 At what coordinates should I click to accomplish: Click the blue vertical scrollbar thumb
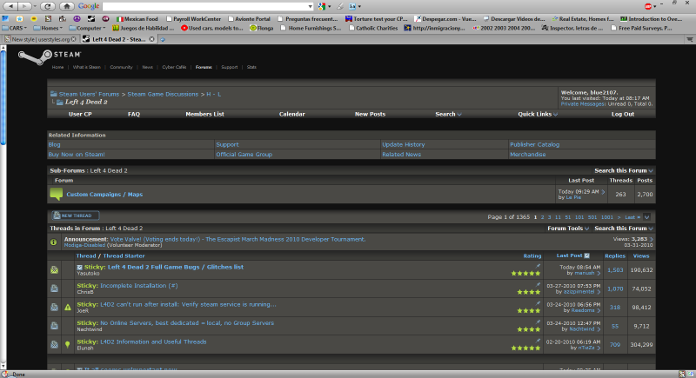click(3, 96)
